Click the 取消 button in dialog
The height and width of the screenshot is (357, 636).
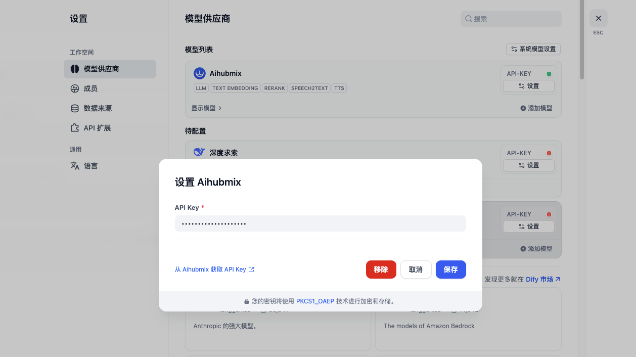pyautogui.click(x=416, y=270)
